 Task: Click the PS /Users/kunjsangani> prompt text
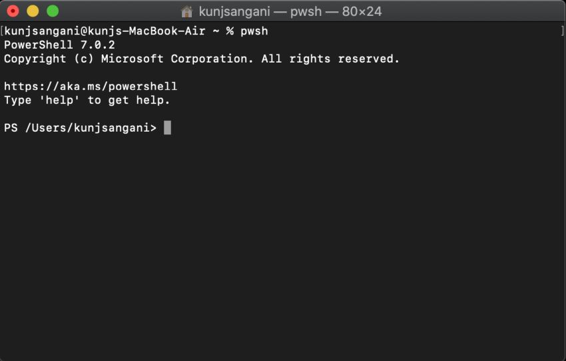pos(80,128)
